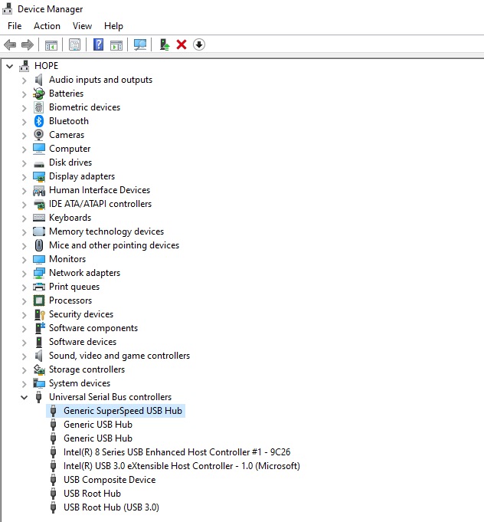The height and width of the screenshot is (522, 484).
Task: Select Intel(R) USB 3.0 eXtensible Host Controller
Action: (x=181, y=466)
